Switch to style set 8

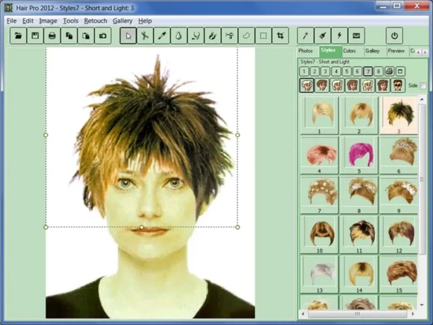[x=378, y=71]
